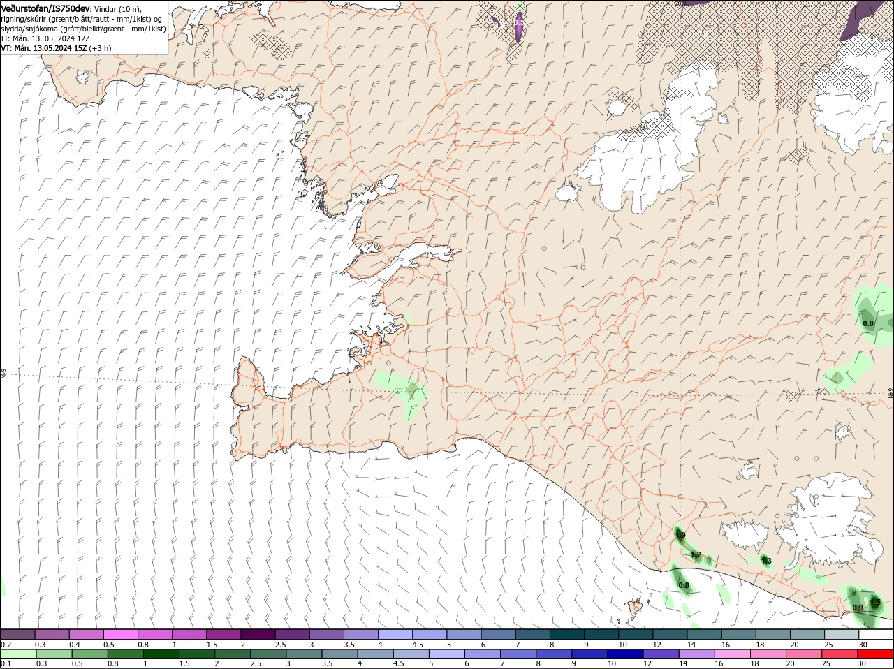Pick the darkest green swatch at value 1 in rain legend
The image size is (894, 669).
coord(161,653)
